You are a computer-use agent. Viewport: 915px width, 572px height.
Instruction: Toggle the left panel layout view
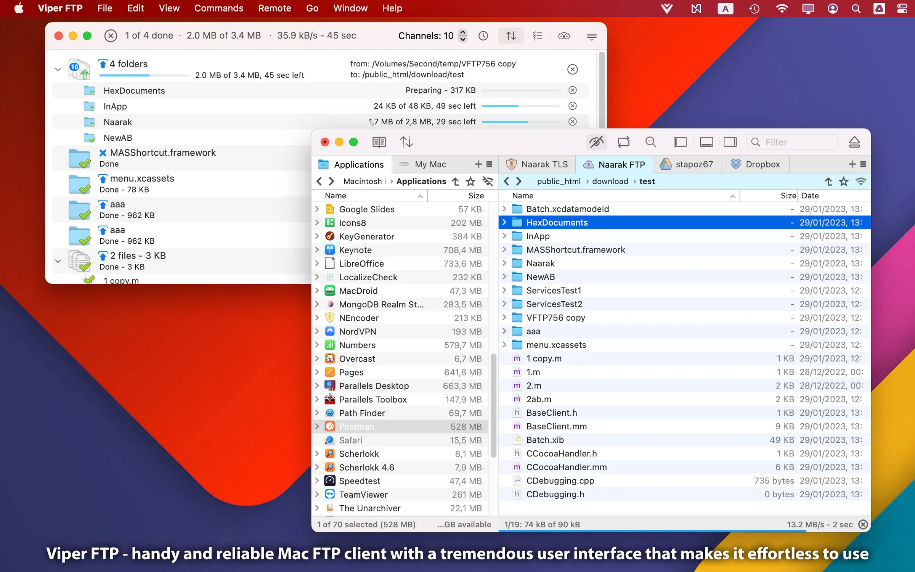pyautogui.click(x=680, y=141)
